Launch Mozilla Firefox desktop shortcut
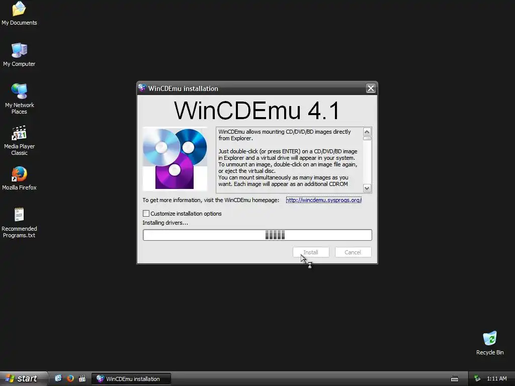Screen dimensions: 515x386 click(x=19, y=178)
